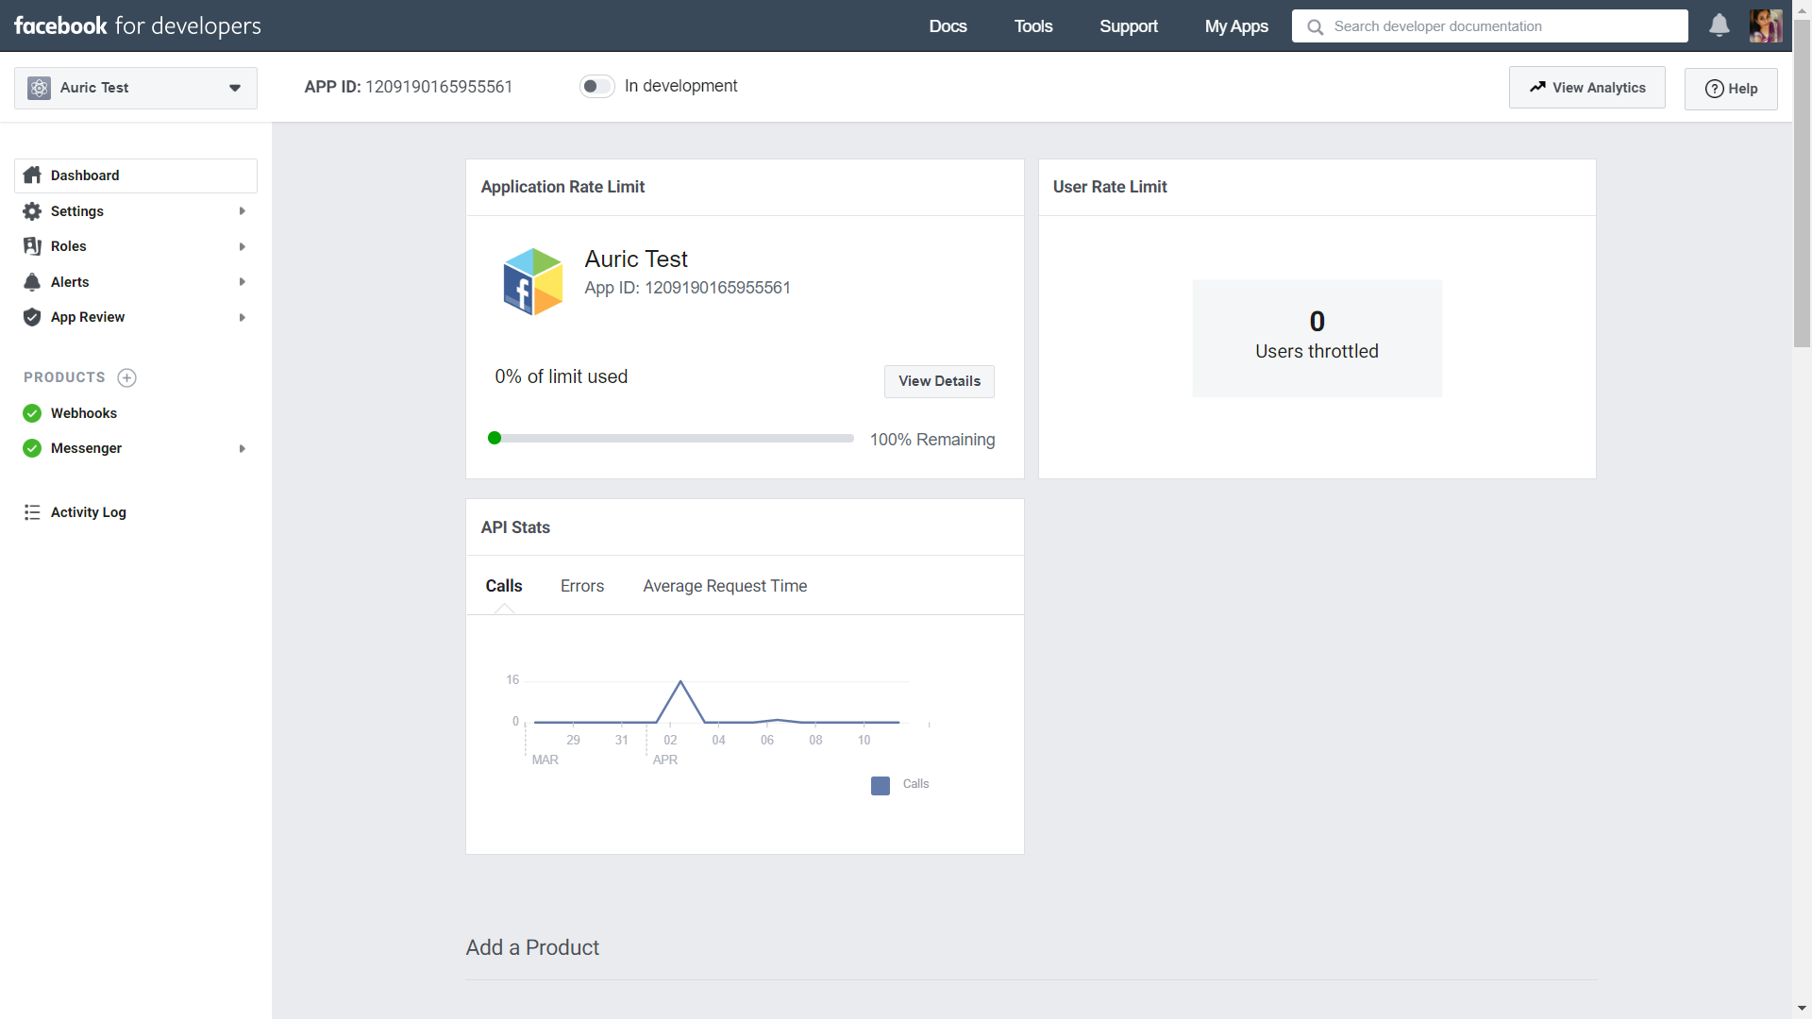Click the 0% of limit used text
The width and height of the screenshot is (1812, 1019).
point(562,376)
